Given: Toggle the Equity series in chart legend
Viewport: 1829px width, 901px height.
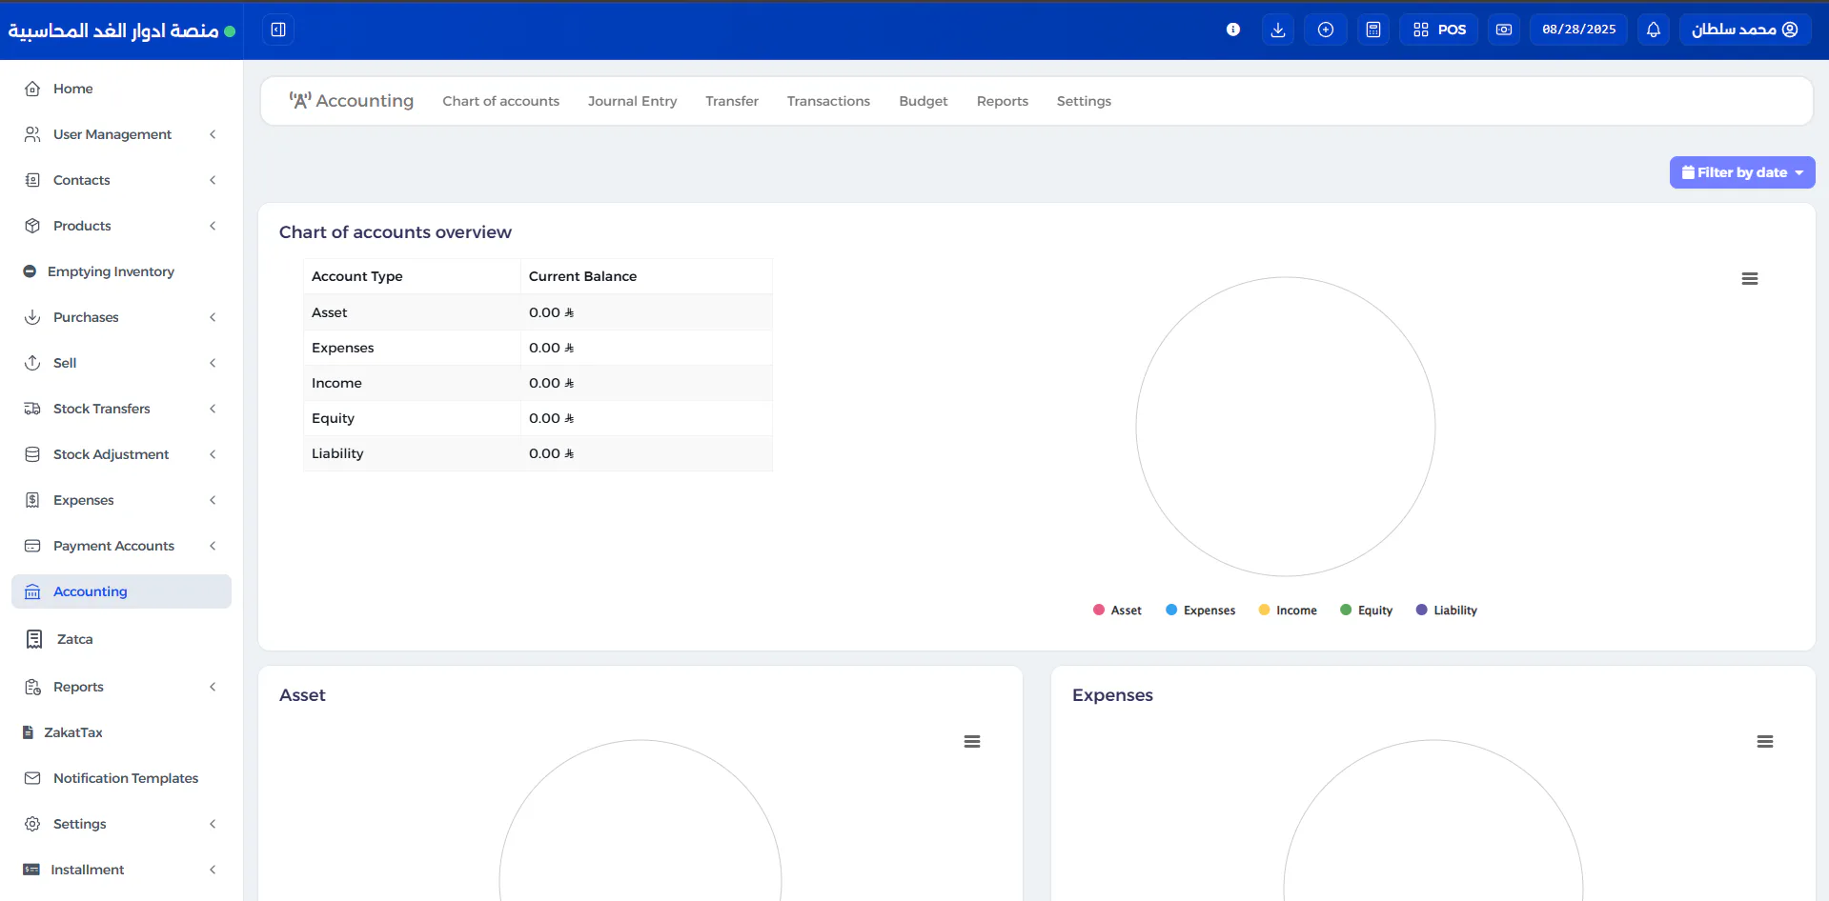Looking at the screenshot, I should tap(1366, 611).
